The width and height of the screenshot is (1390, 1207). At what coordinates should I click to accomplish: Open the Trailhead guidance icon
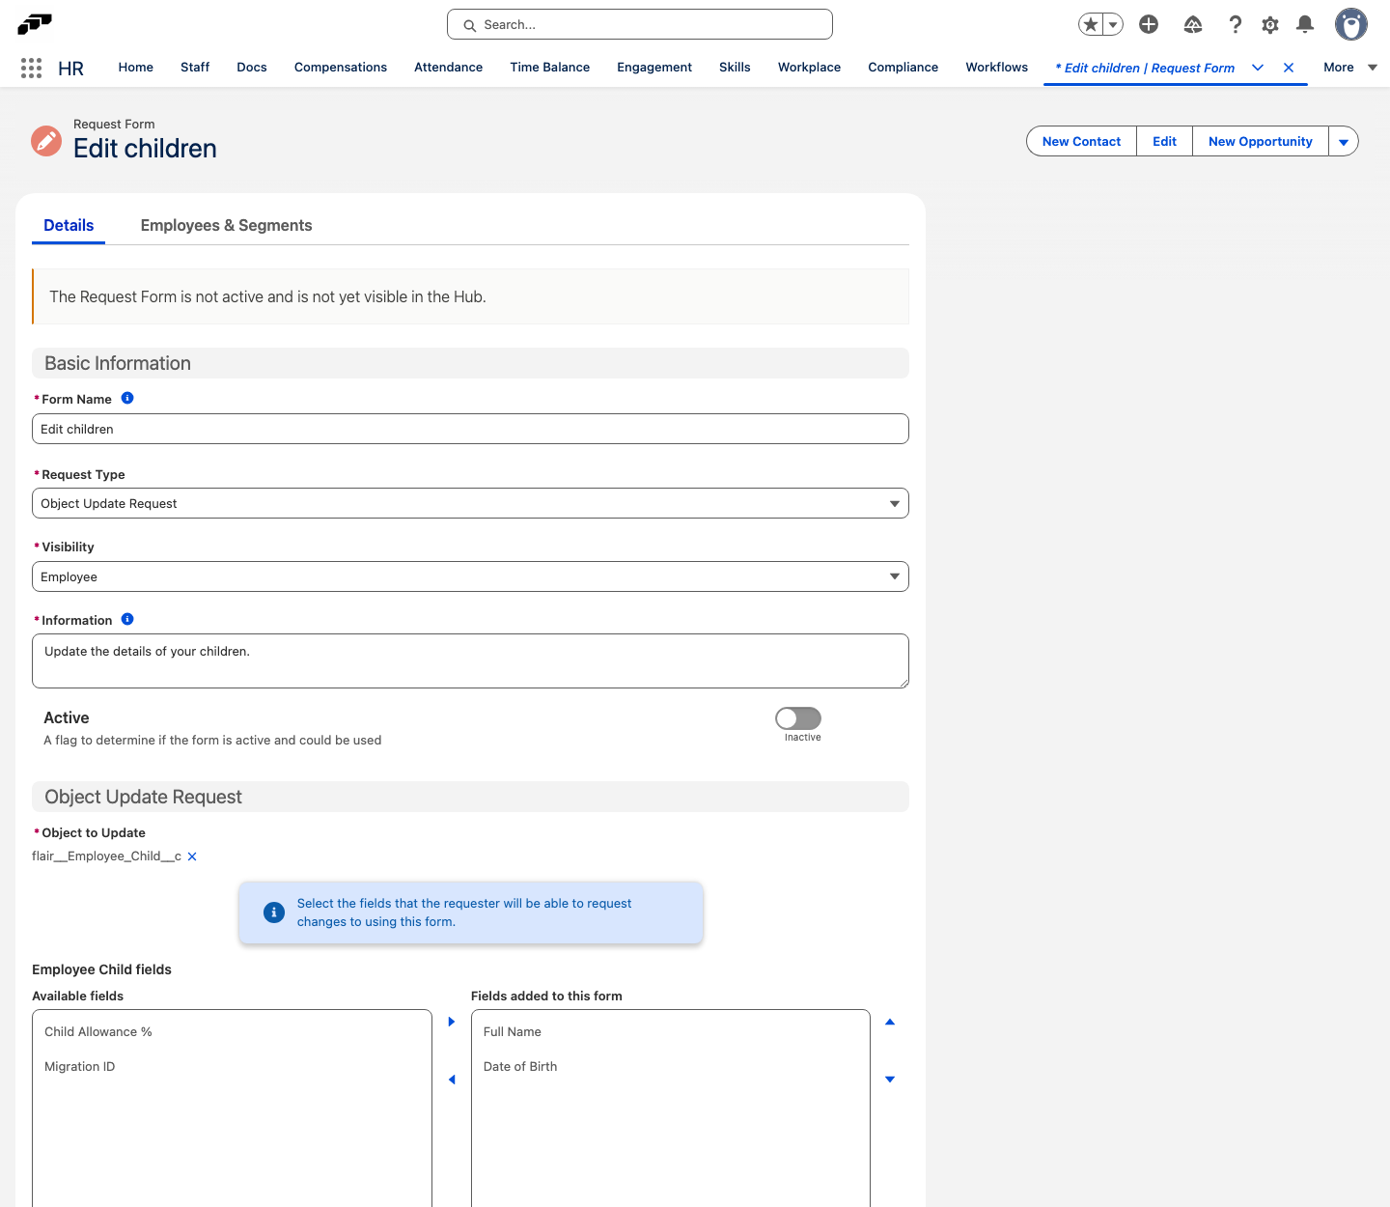click(1193, 24)
